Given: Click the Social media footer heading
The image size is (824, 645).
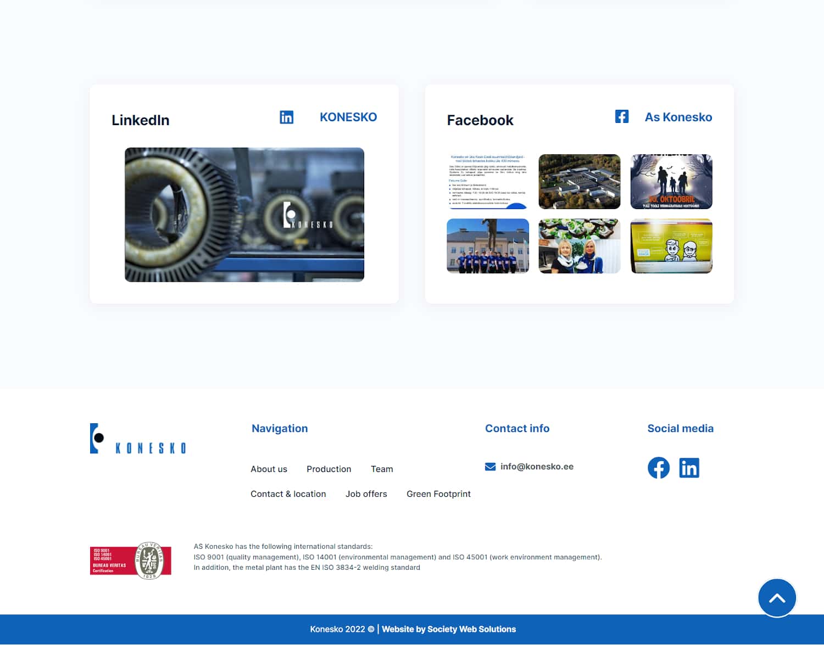Looking at the screenshot, I should pos(680,428).
